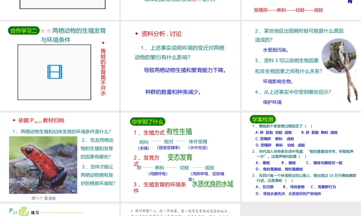Click the caption 图7-7 箭毒蛙
The width and height of the screenshot is (361, 216).
pyautogui.click(x=44, y=198)
